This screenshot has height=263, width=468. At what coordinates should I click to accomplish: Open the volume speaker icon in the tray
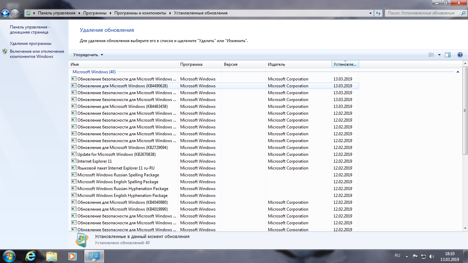click(x=432, y=256)
